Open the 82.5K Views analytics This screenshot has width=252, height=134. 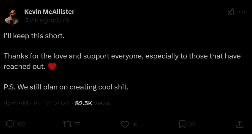(x=92, y=103)
